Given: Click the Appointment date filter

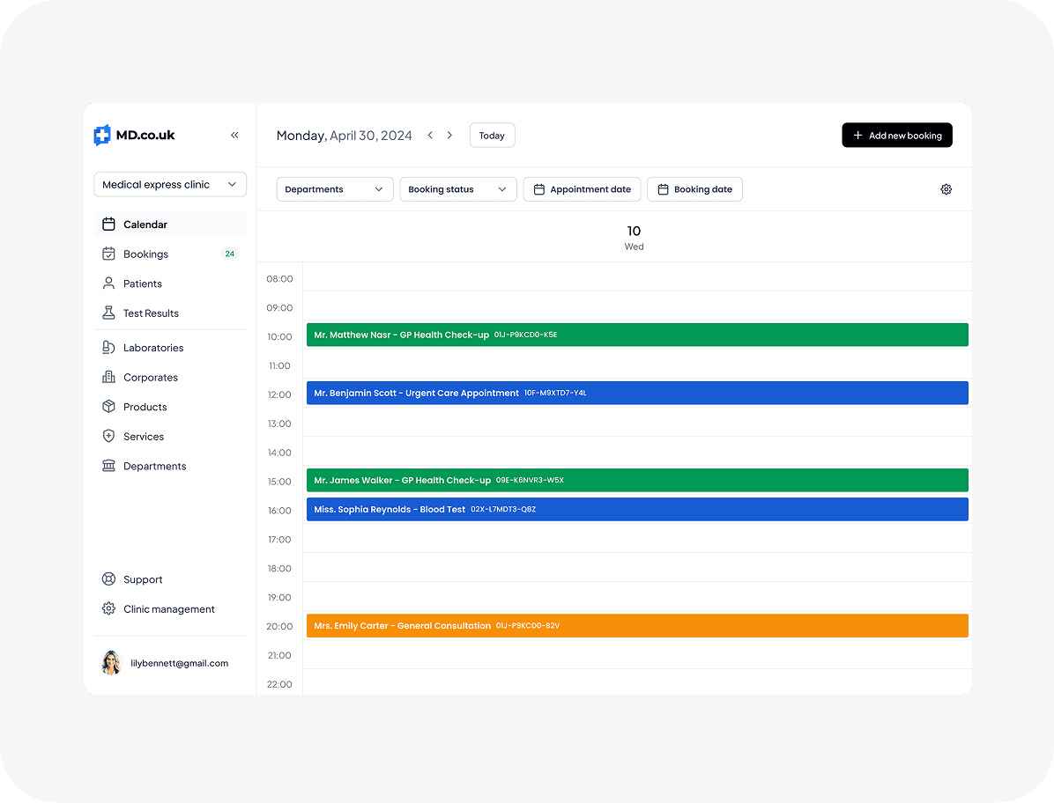Looking at the screenshot, I should coord(582,189).
